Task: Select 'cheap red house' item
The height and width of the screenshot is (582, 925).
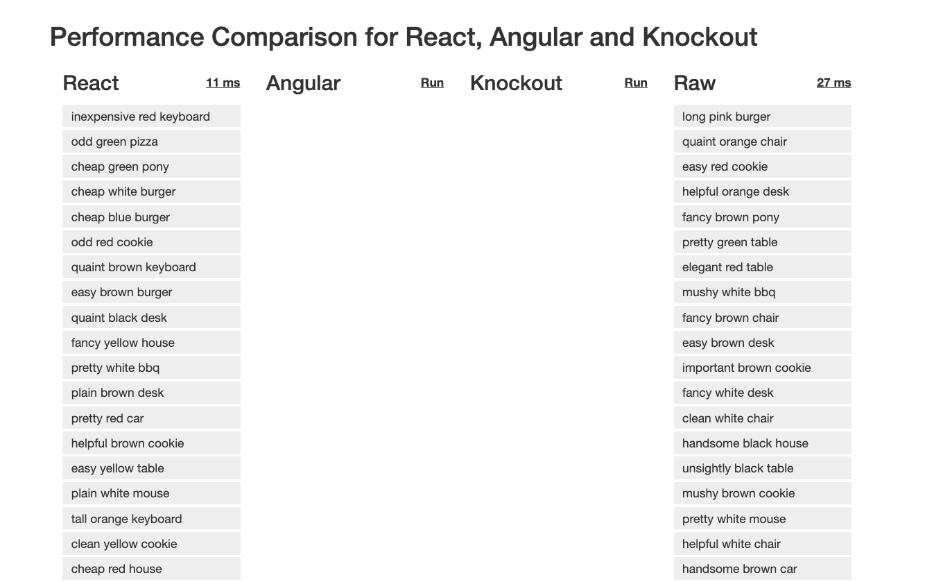Action: pos(151,569)
